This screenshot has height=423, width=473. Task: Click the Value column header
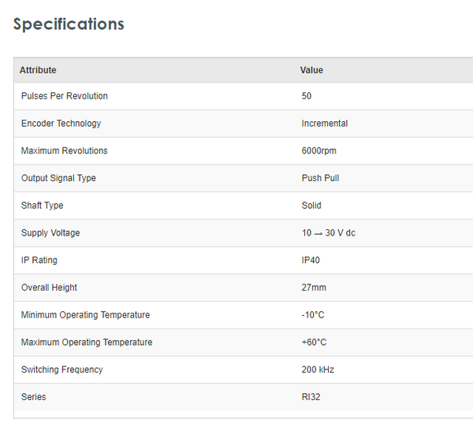(x=311, y=70)
